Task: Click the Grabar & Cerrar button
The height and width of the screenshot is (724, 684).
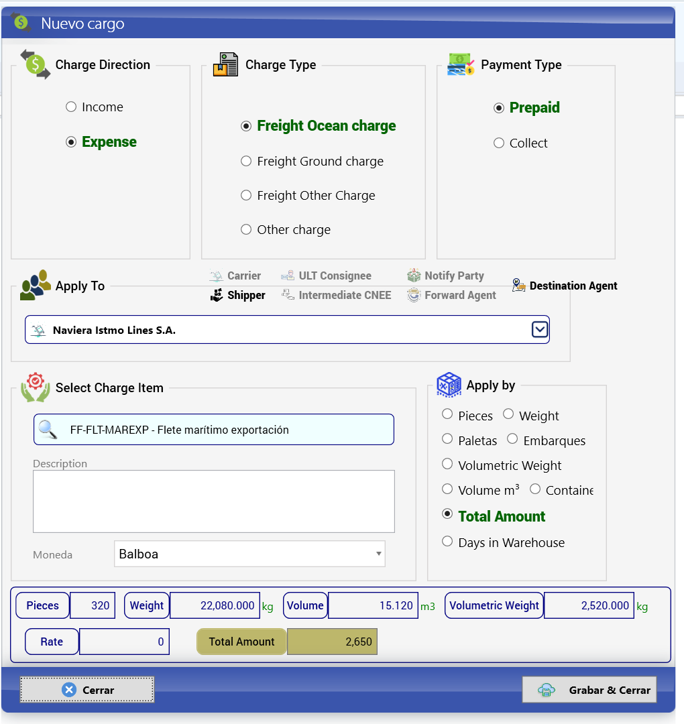Action: click(589, 690)
